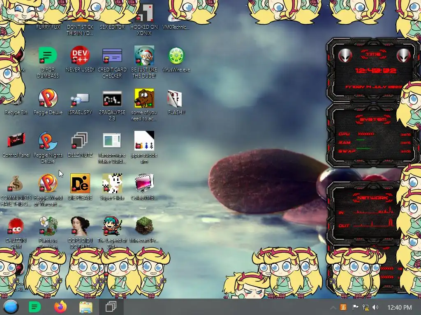The height and width of the screenshot is (315, 421).
Task: Open the Action Center flag tray icon
Action: tap(355, 307)
